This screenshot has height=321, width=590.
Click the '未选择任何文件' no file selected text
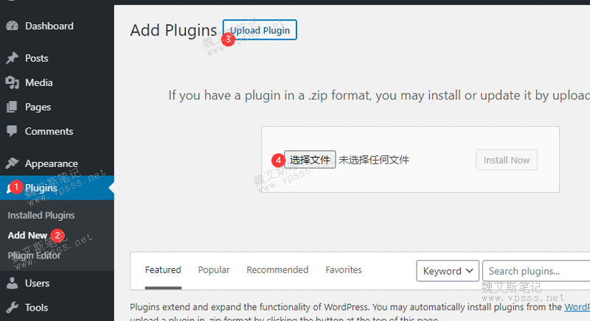coord(374,160)
